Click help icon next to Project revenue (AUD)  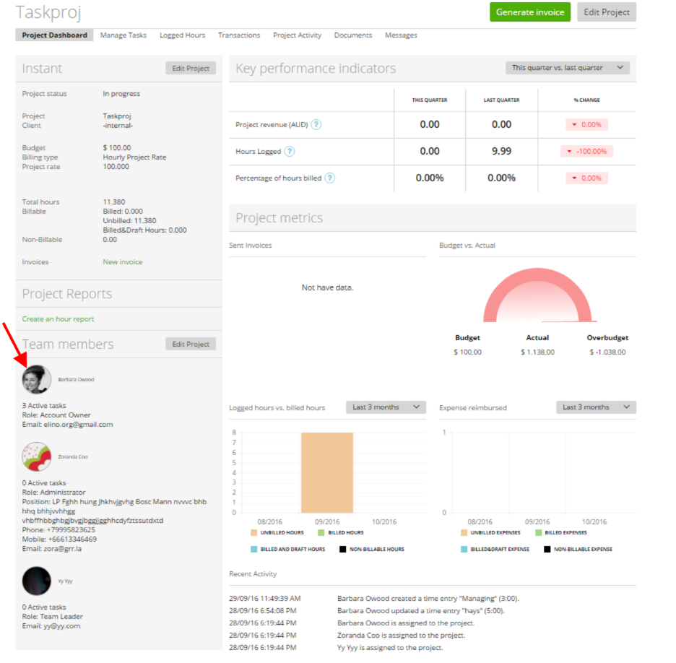click(316, 124)
